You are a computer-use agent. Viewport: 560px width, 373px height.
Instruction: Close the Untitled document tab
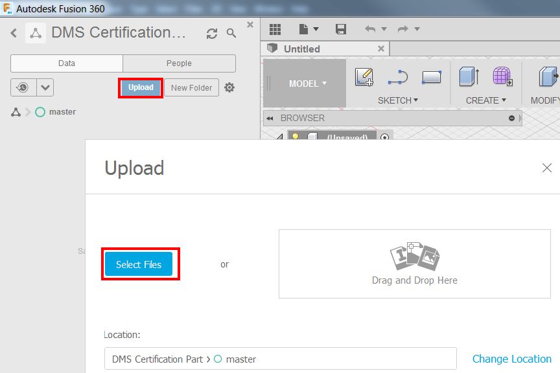(381, 49)
